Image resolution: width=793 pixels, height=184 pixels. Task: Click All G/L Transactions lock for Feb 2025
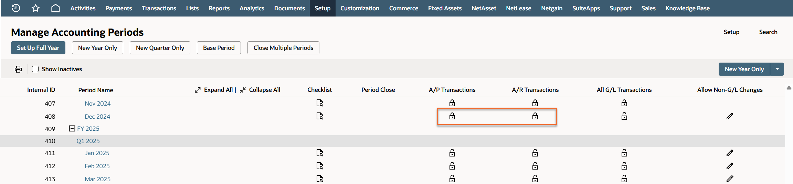point(624,166)
